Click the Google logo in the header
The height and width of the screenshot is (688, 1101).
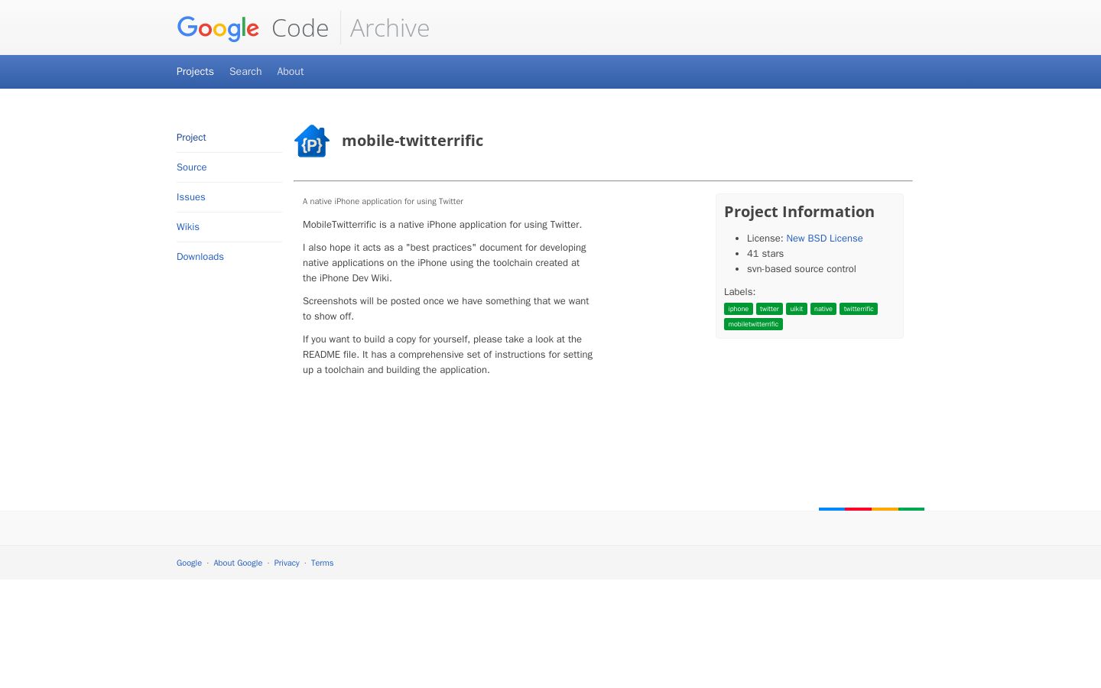(218, 28)
